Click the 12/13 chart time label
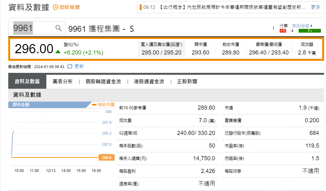 click(50, 170)
